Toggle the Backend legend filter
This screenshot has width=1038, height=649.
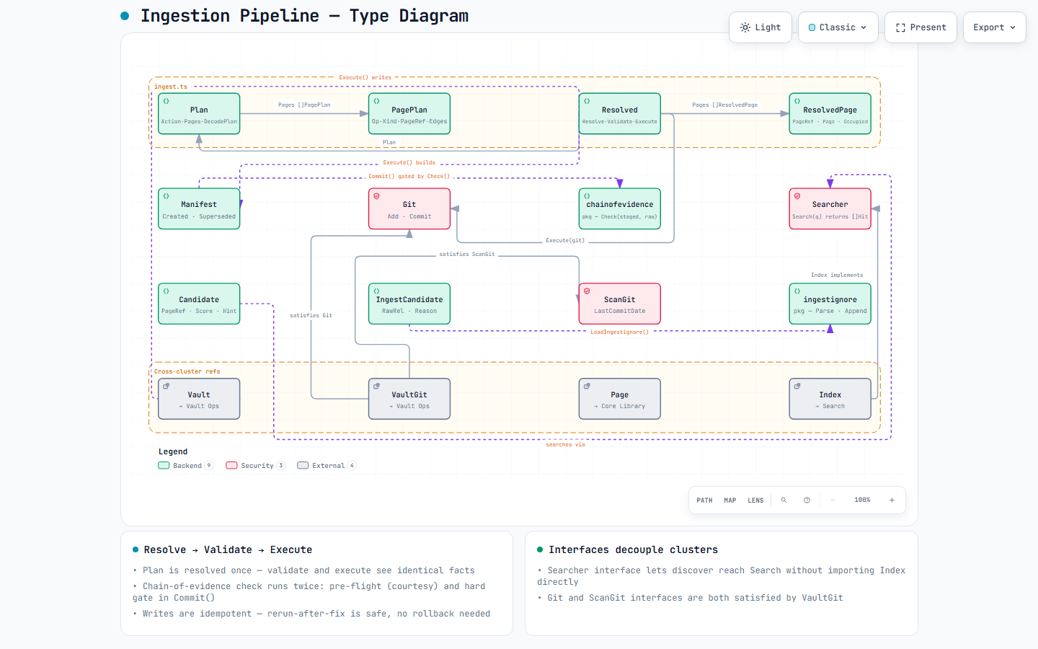tap(185, 466)
